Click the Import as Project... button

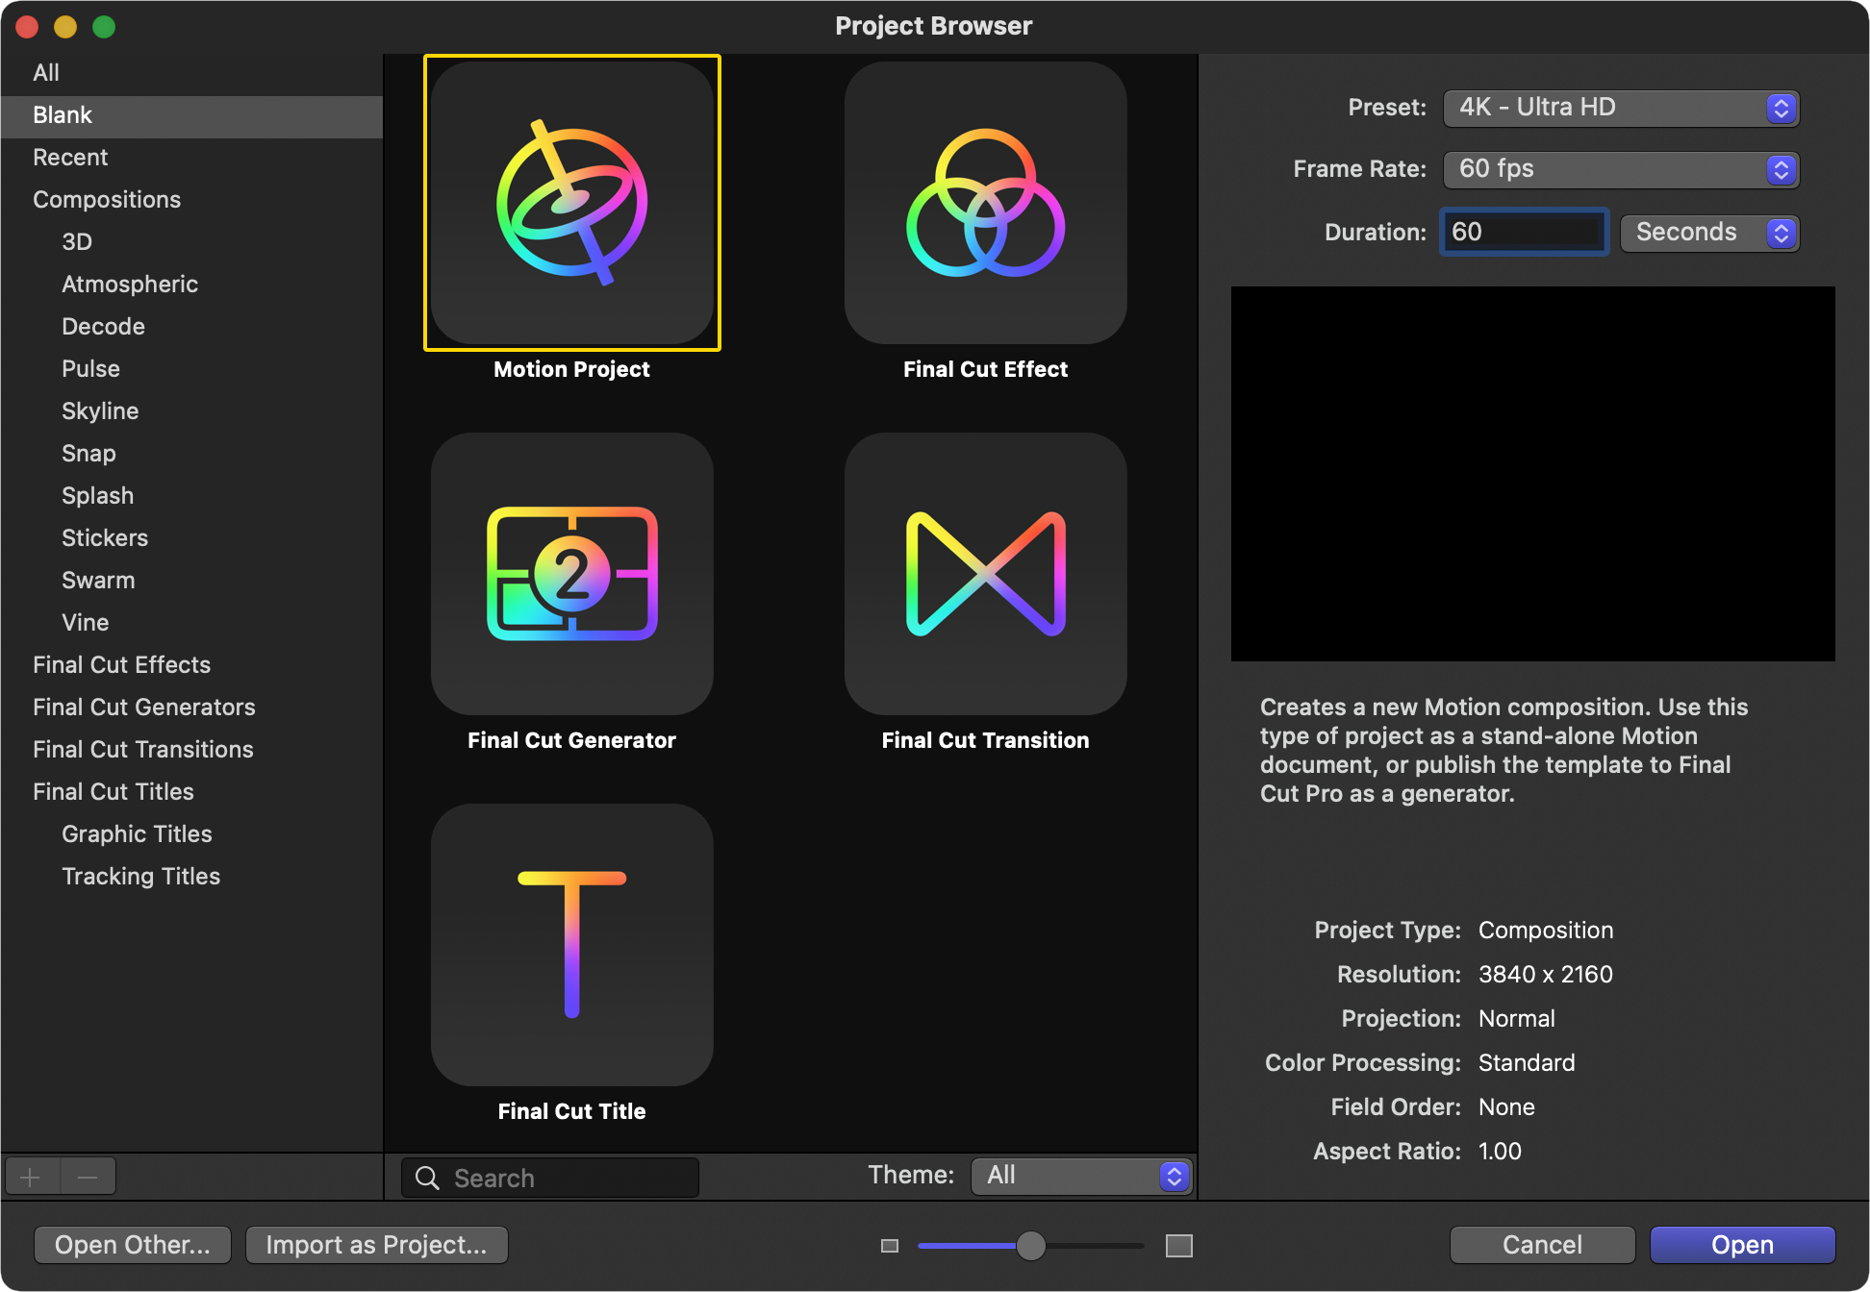point(377,1245)
